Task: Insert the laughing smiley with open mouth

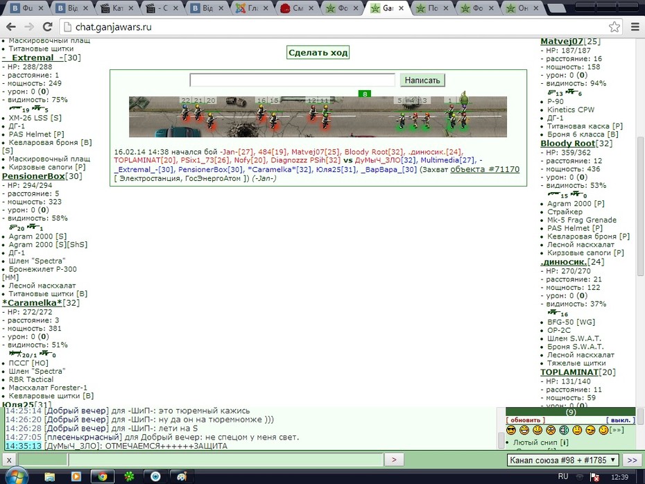Action: 524,430
